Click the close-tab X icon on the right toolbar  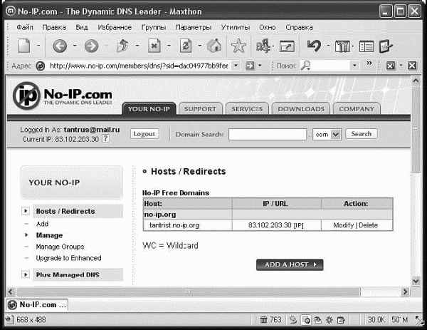(412, 66)
